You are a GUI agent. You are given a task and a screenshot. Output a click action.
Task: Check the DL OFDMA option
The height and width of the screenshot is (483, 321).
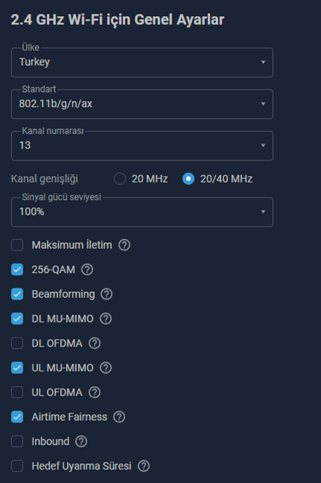17,343
